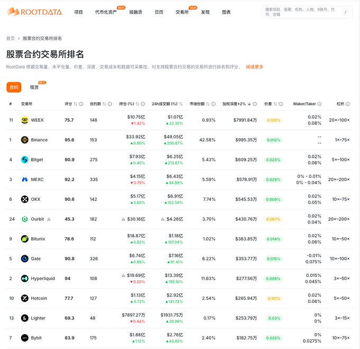360x349 pixels.
Task: Click Gate depth $353.77万 value
Action: pyautogui.click(x=246, y=259)
